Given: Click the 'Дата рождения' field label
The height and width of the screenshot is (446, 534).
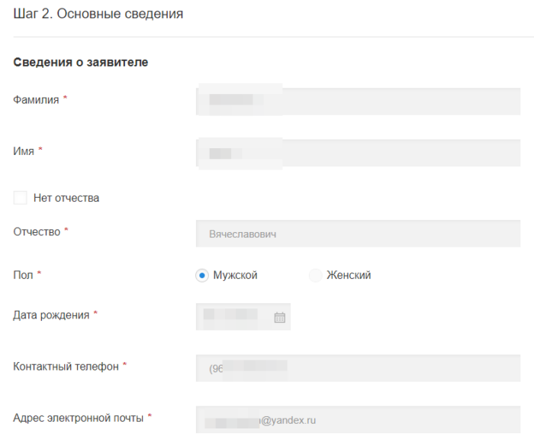Looking at the screenshot, I should [x=51, y=315].
